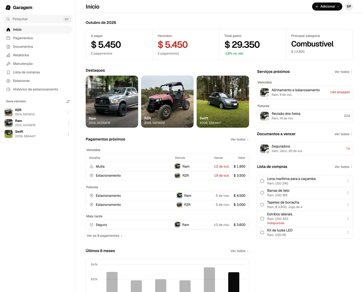Screen dimensions: 363x292
Task: Focus the Pesquisar search field
Action: pyautogui.click(x=38, y=19)
